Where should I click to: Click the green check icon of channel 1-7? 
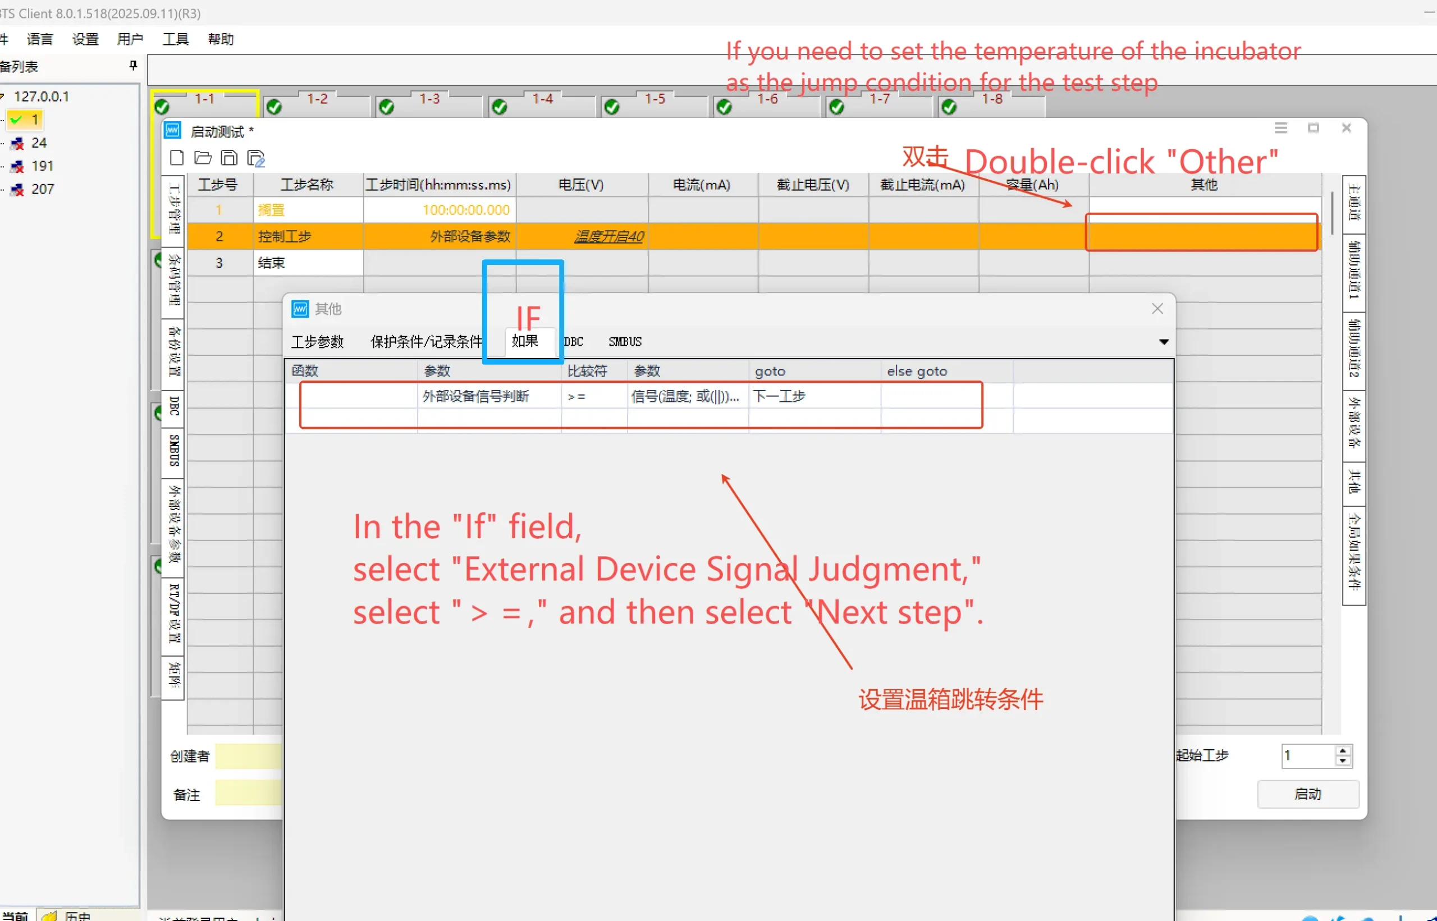pyautogui.click(x=836, y=107)
